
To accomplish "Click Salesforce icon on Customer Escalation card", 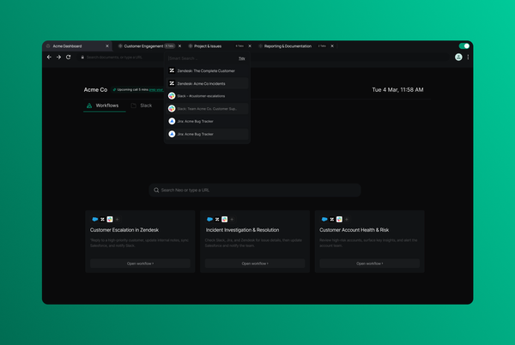I will coord(95,219).
